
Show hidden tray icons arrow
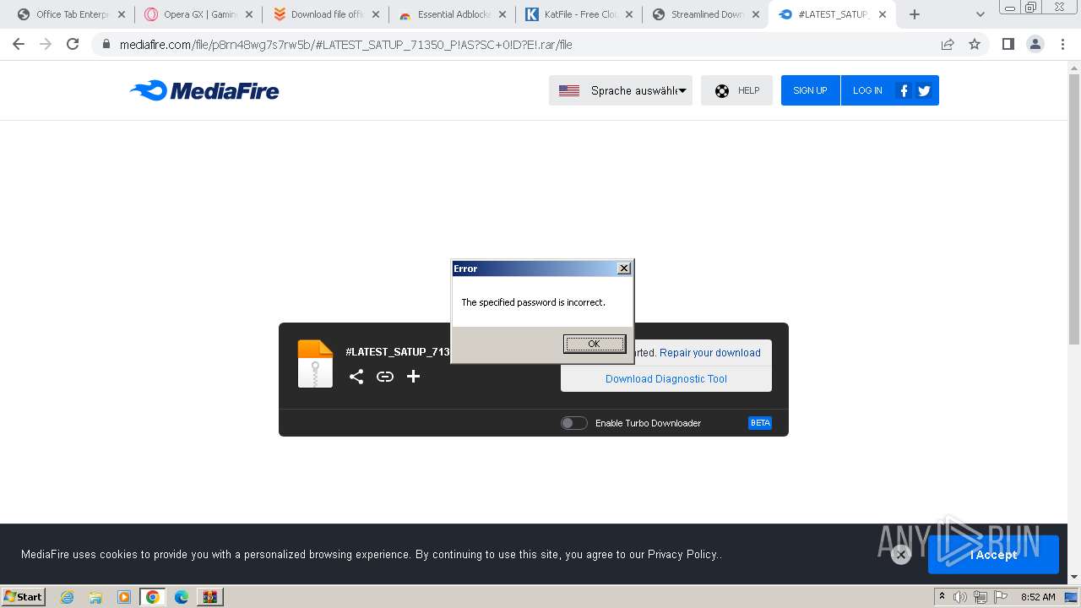click(x=942, y=597)
